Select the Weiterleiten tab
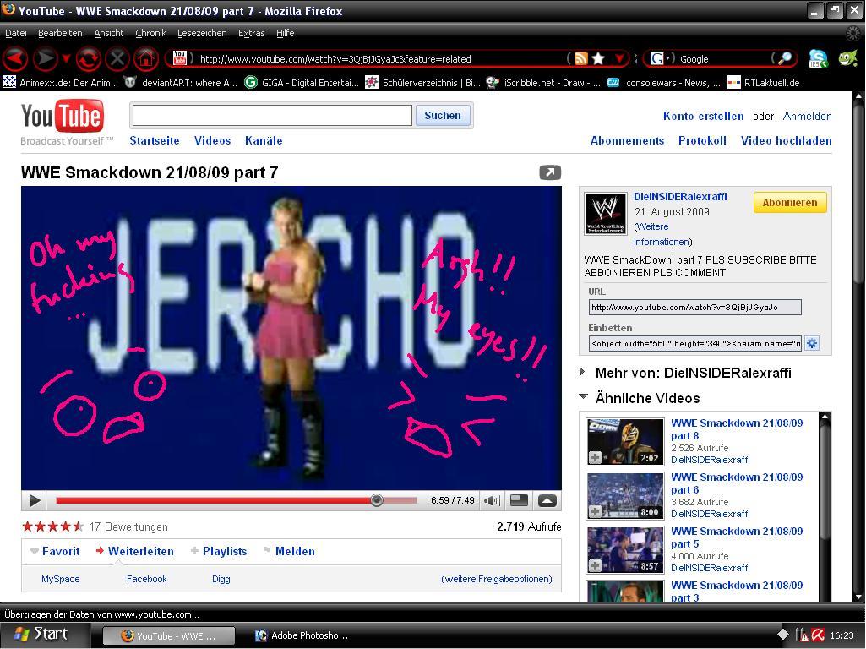This screenshot has height=649, width=866. (x=135, y=551)
